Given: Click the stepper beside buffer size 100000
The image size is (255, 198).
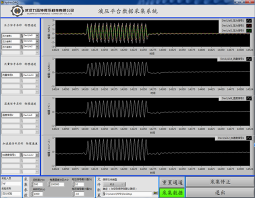Looking at the screenshot, I should (48, 184).
